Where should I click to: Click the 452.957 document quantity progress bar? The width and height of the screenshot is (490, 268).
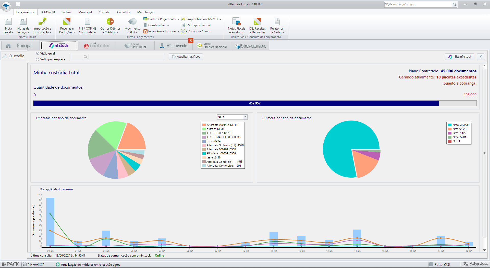click(255, 103)
